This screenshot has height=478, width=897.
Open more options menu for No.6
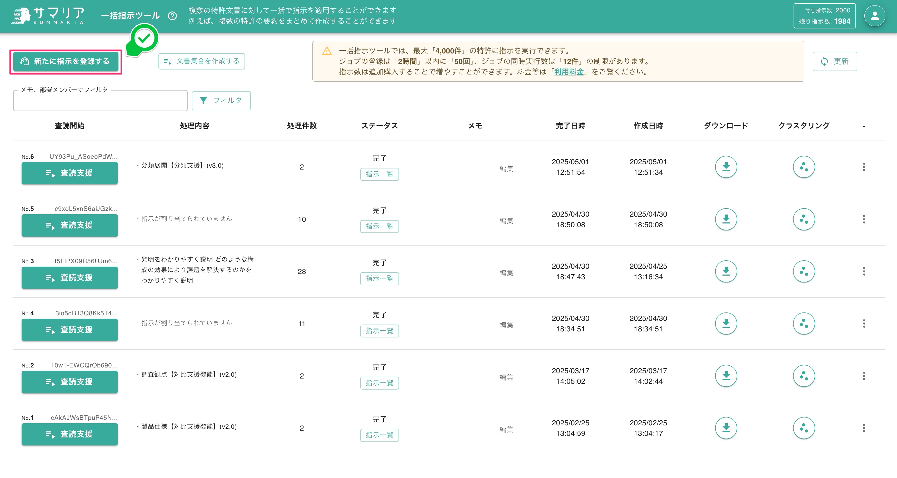point(864,167)
